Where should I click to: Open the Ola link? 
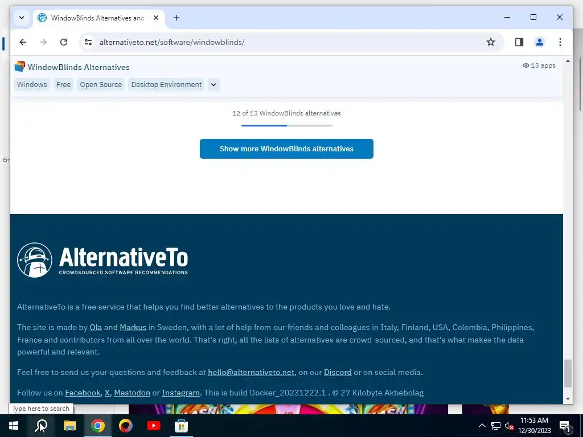click(x=96, y=327)
